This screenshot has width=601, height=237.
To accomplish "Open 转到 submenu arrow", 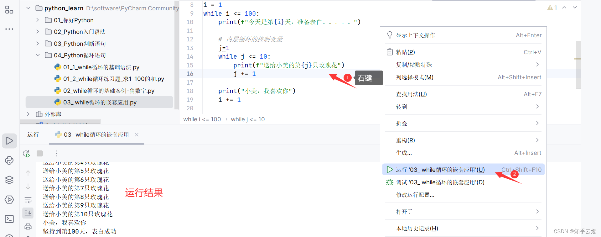I will click(x=537, y=107).
